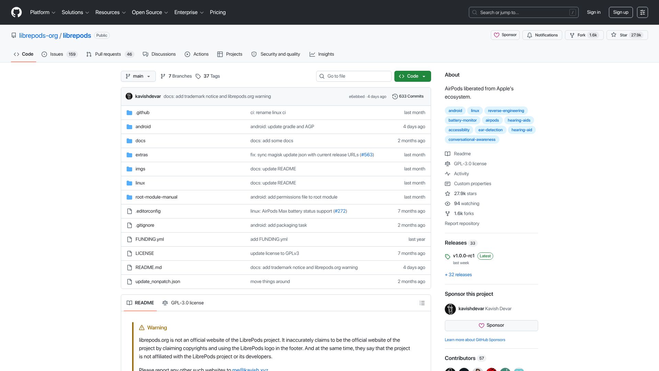
Task: Open README outline list icon
Action: (422, 303)
